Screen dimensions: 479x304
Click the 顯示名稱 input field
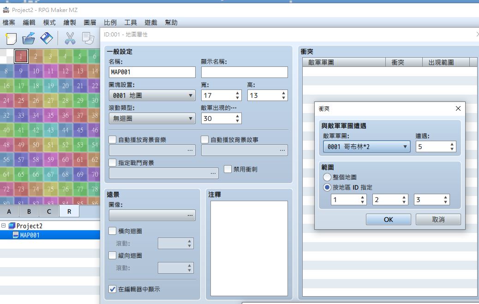coord(245,72)
